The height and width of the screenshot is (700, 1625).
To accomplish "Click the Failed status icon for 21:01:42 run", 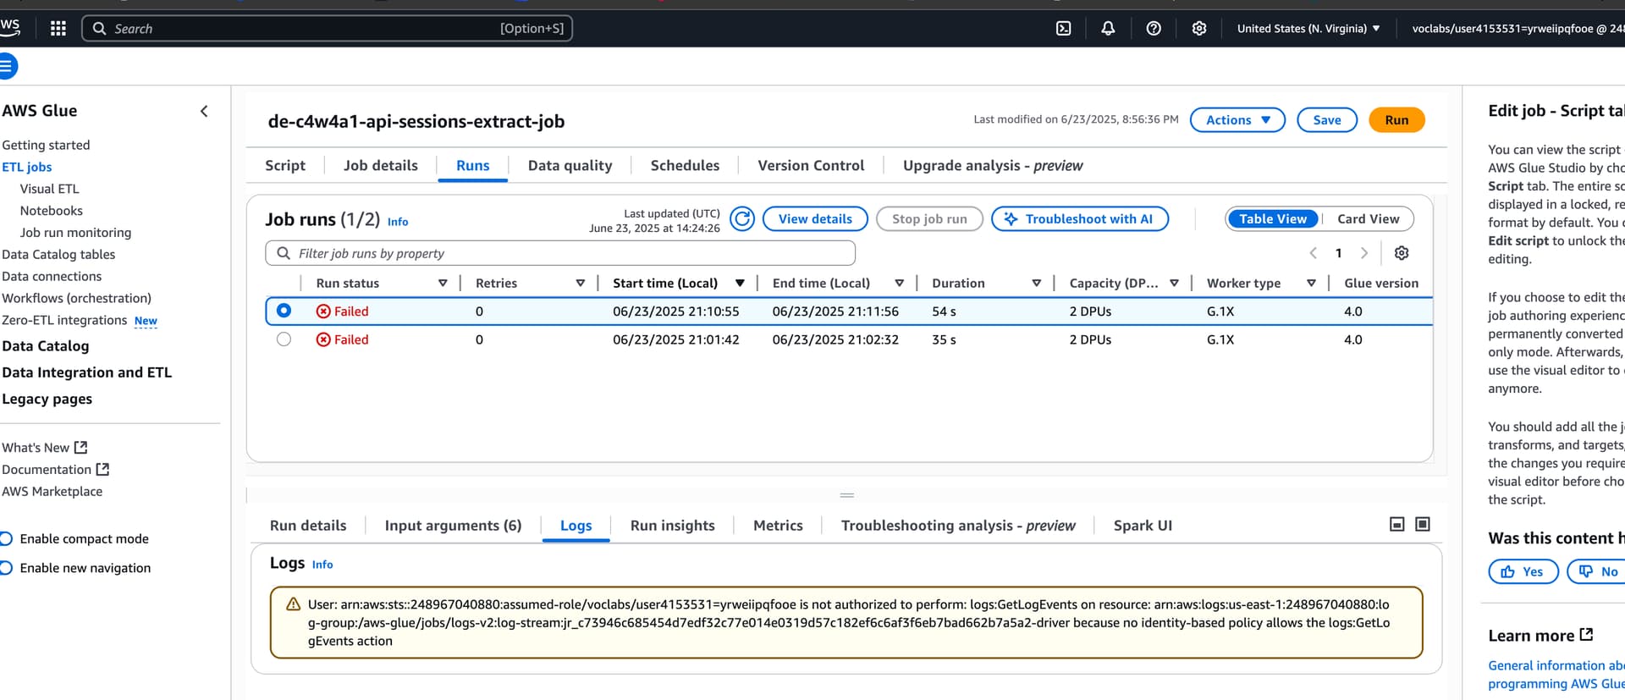I will (x=323, y=339).
